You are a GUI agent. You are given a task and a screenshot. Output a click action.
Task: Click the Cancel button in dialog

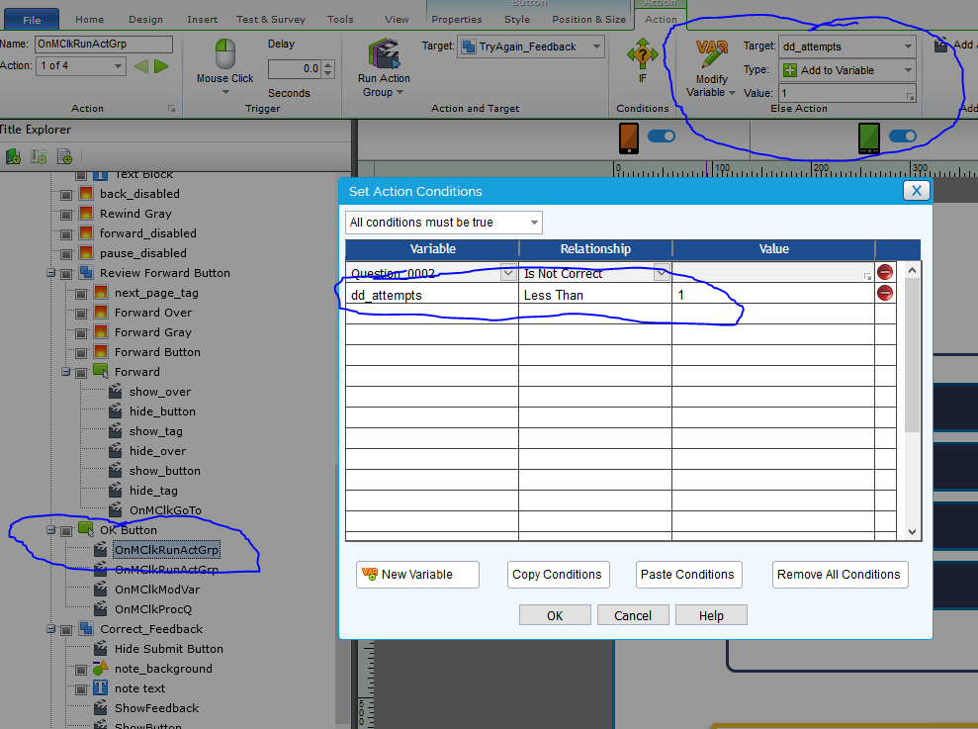pos(633,615)
